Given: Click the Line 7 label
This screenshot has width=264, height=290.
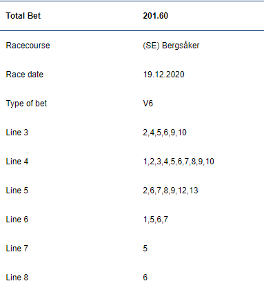Looking at the screenshot, I should pos(17,249).
